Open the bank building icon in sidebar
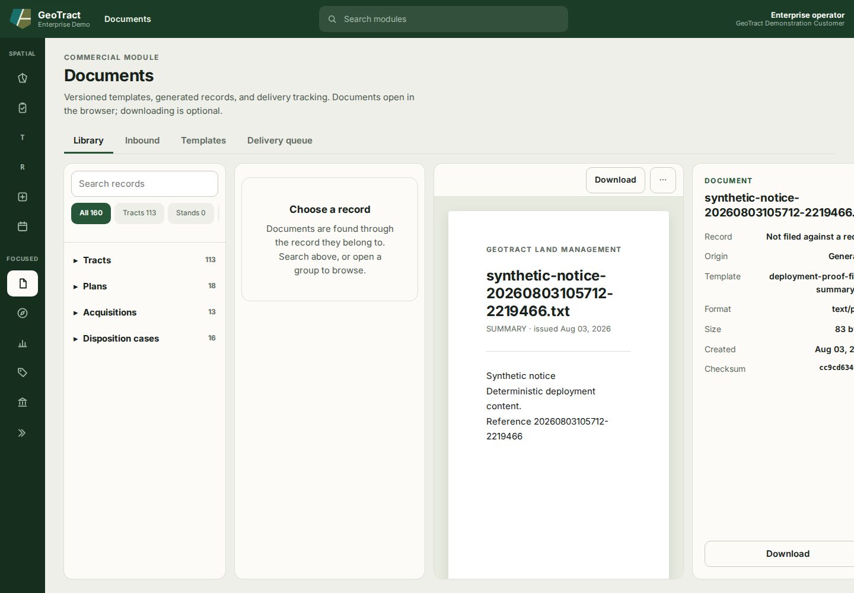Image resolution: width=854 pixels, height=593 pixels. (x=23, y=402)
